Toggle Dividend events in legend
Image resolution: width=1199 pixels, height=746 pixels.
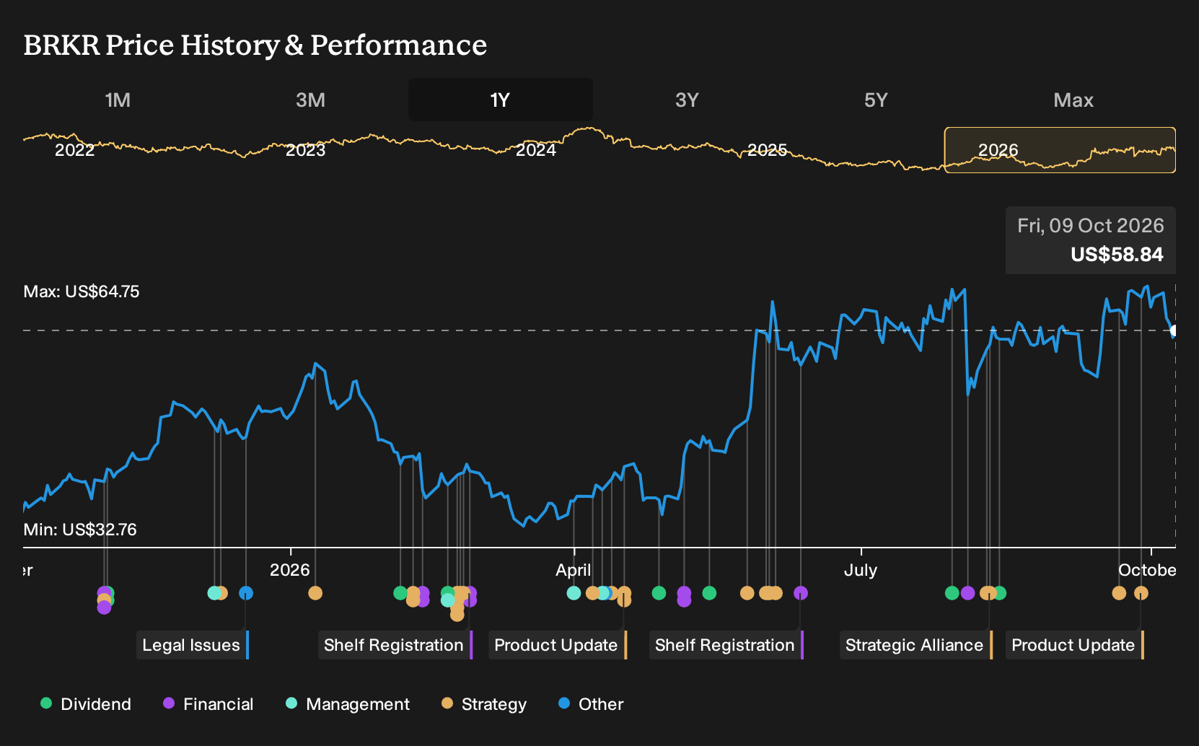click(x=86, y=704)
